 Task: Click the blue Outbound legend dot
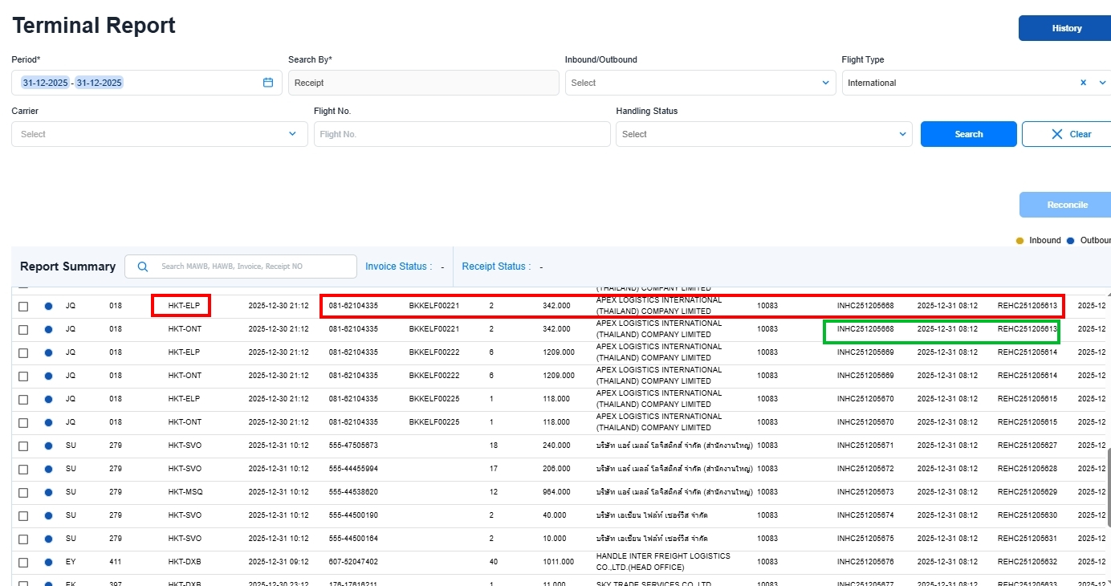click(x=1070, y=241)
